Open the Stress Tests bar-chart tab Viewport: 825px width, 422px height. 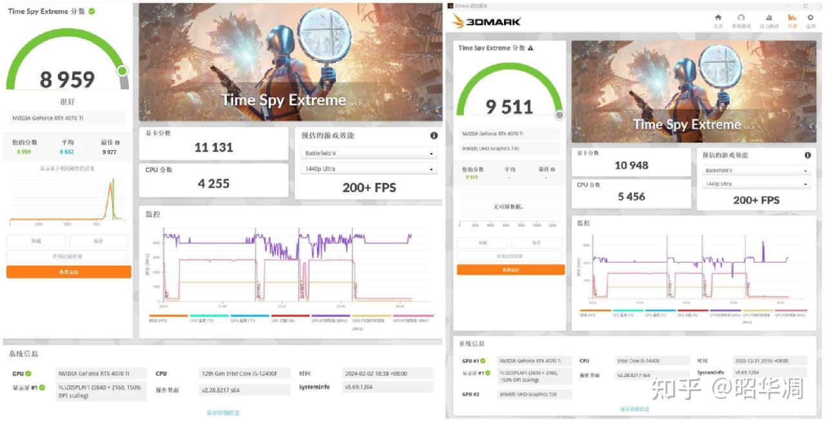[769, 21]
